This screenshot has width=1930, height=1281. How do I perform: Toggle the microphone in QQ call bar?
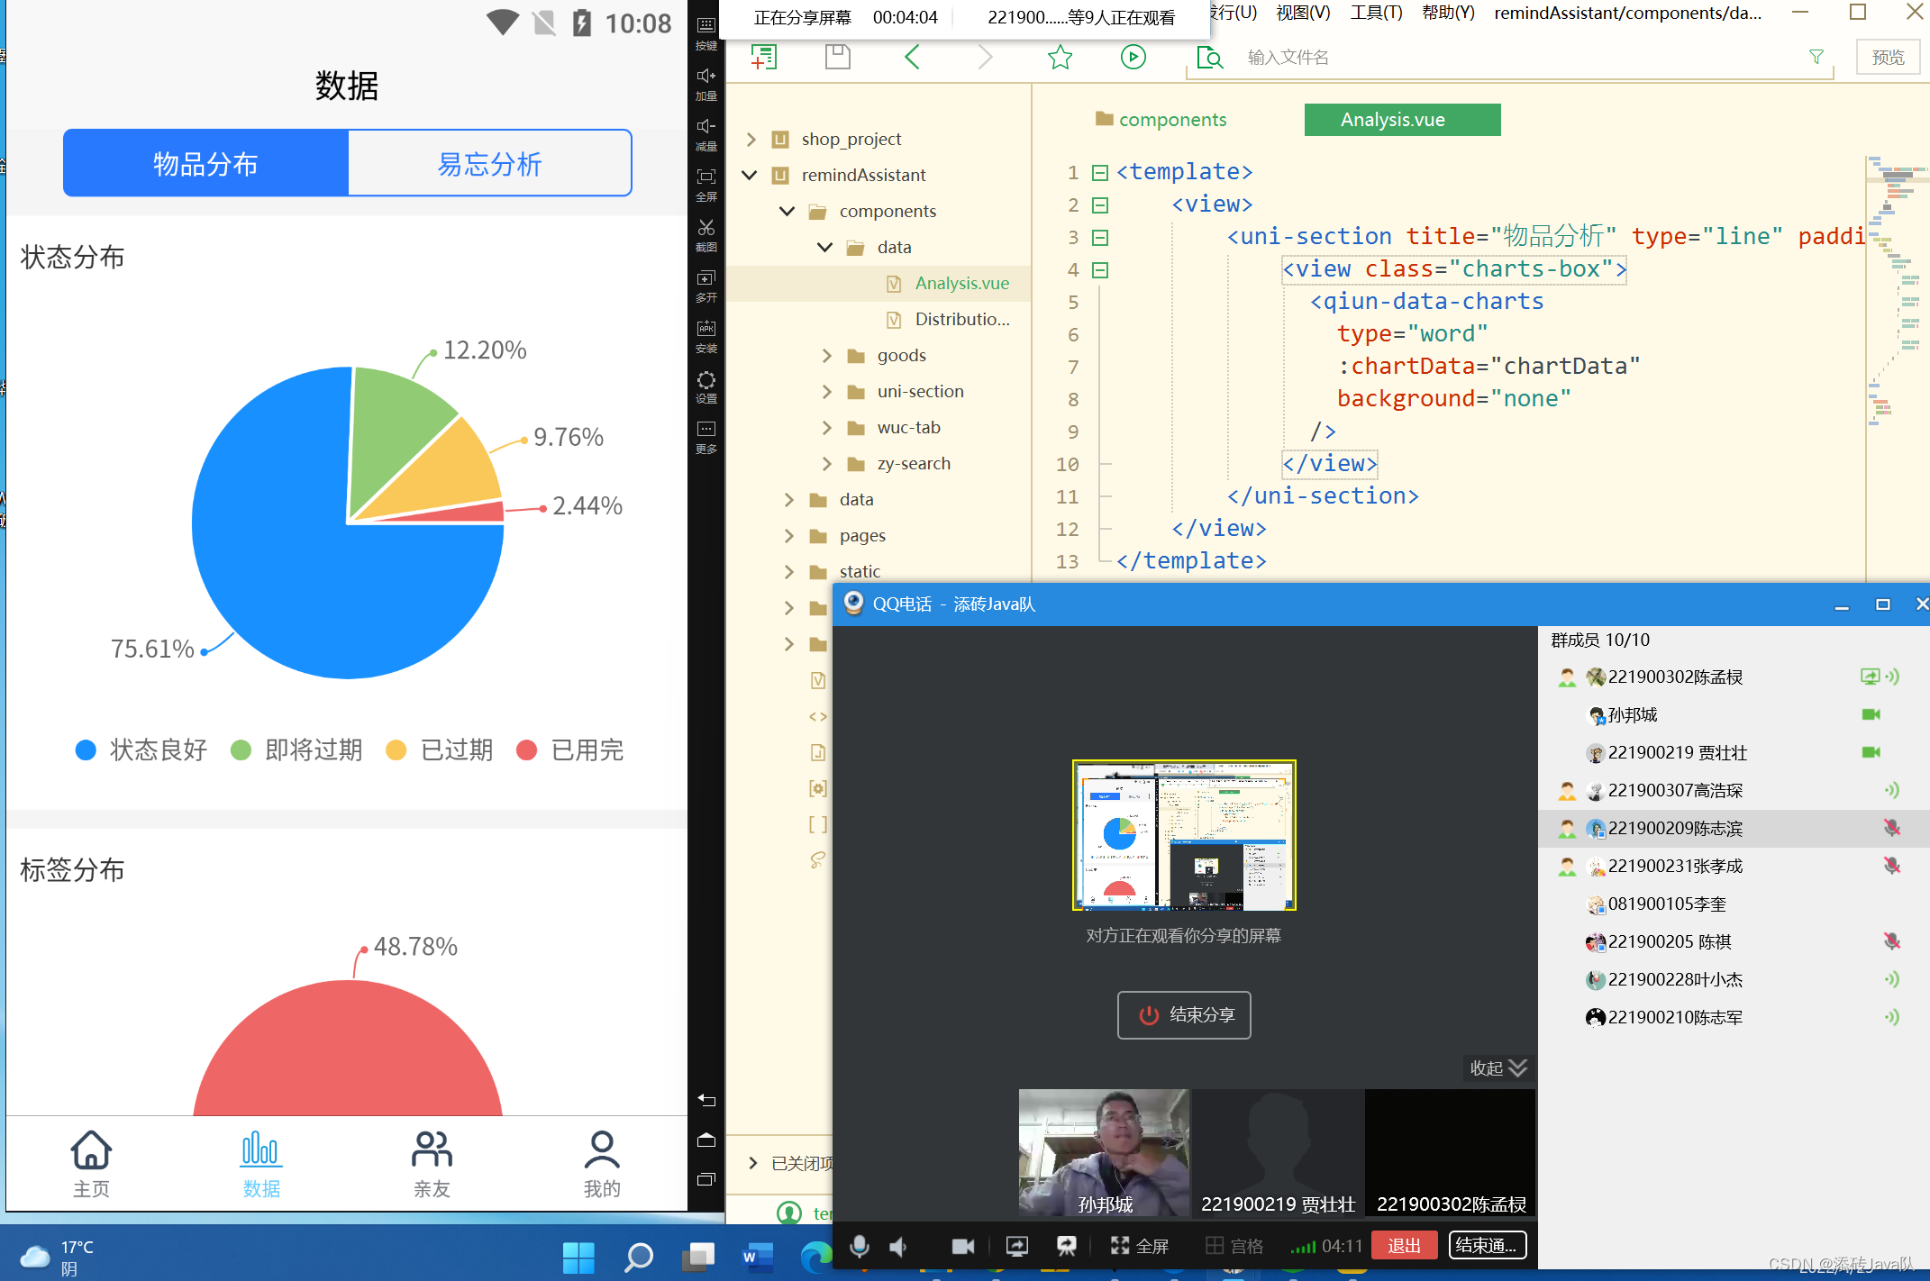pyautogui.click(x=860, y=1246)
